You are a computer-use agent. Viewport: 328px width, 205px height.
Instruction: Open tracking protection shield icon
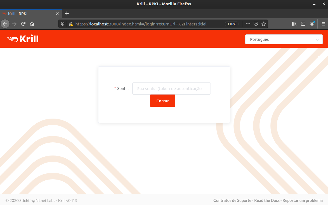pyautogui.click(x=63, y=24)
